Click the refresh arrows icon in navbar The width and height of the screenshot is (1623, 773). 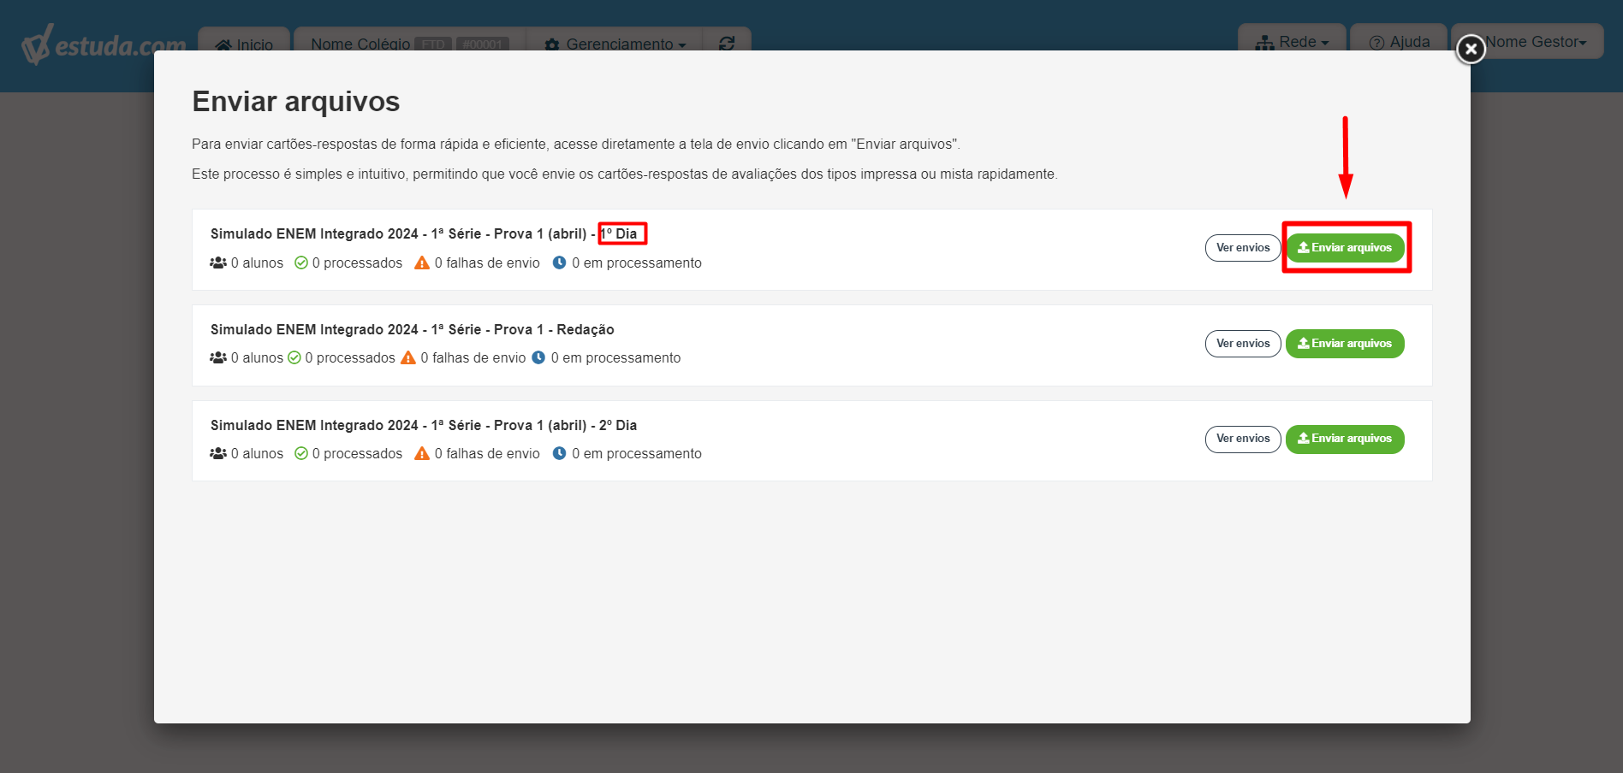(727, 44)
